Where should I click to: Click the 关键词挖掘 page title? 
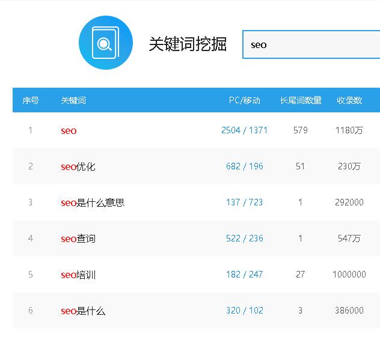click(188, 44)
